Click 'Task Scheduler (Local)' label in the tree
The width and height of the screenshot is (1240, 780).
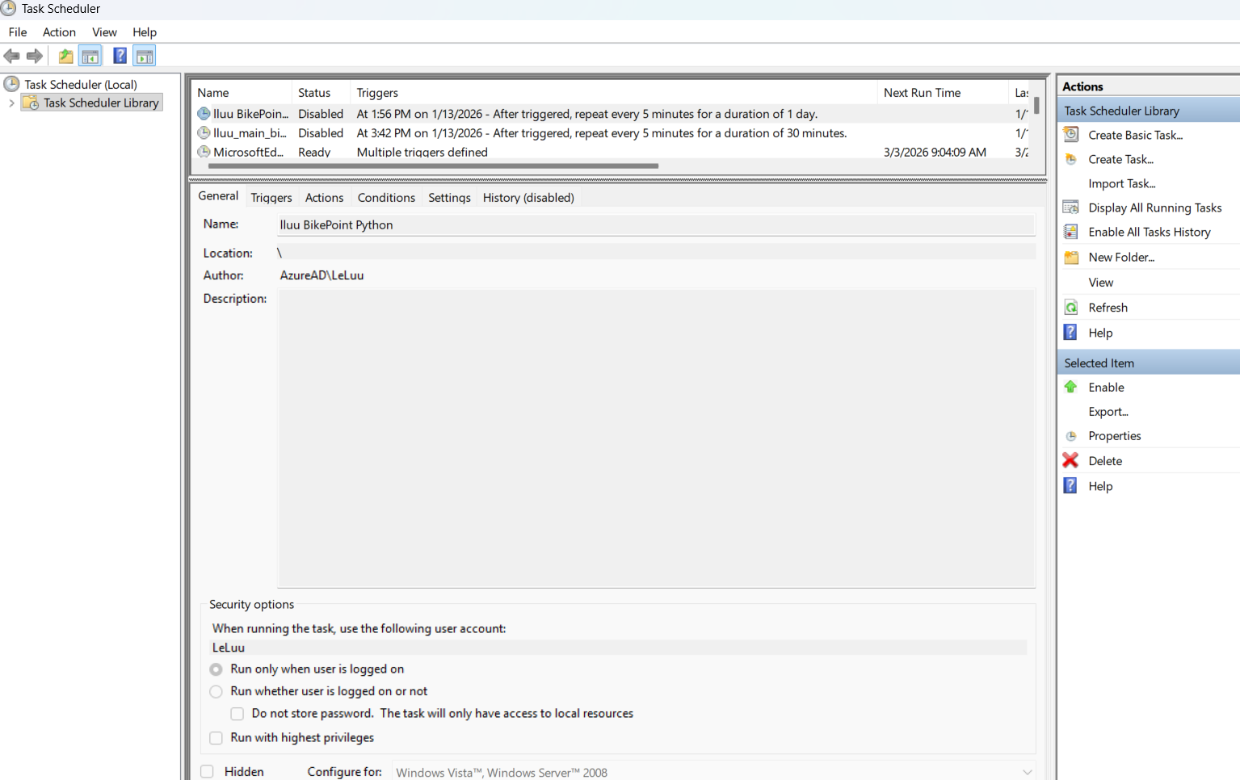81,84
